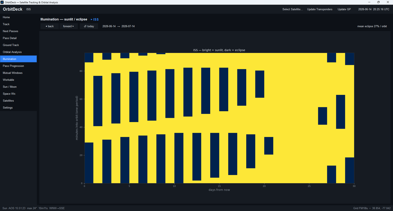Click the 'minutes into orbit' axis label
Viewport: 393px width, 211px height.
(77, 118)
